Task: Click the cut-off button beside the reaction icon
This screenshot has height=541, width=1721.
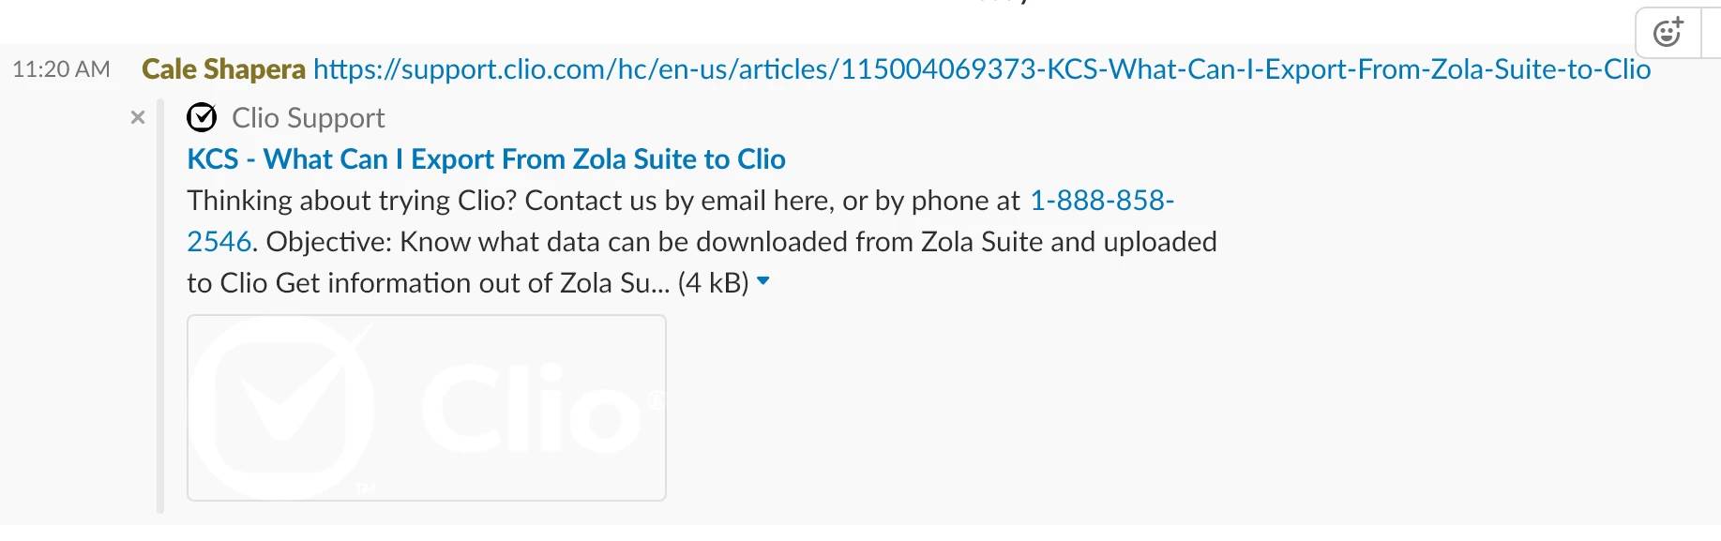Action: click(x=1712, y=33)
